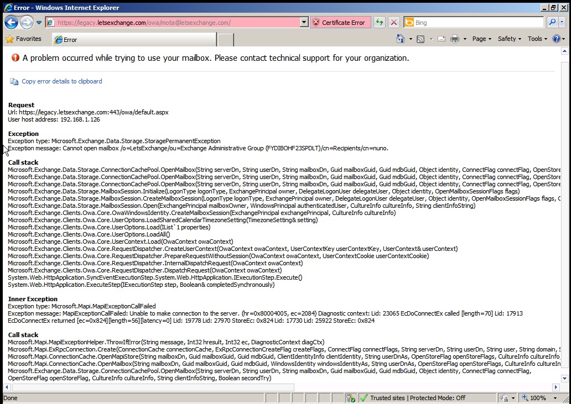Screen dimensions: 571x404
Task: Click the System.Web.HttpApplication.ExecuteStep line
Action: (x=141, y=285)
